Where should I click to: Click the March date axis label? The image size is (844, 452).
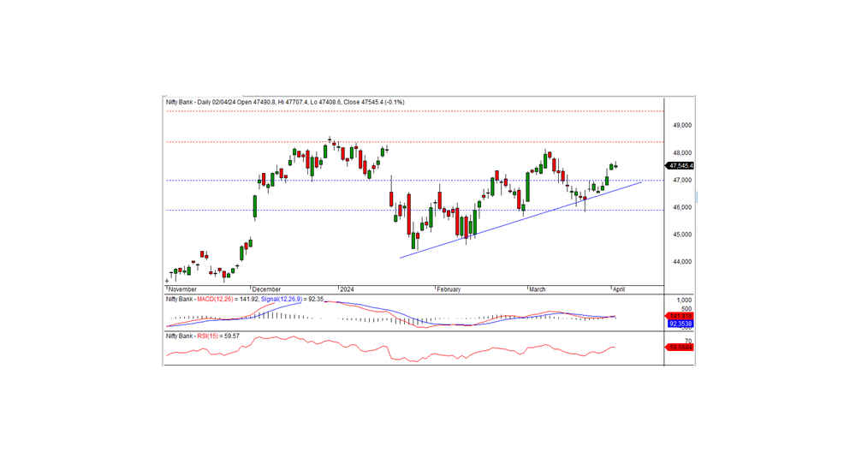coord(538,289)
